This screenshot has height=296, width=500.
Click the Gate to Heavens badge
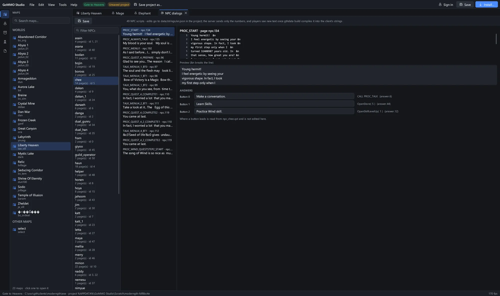(x=94, y=4)
